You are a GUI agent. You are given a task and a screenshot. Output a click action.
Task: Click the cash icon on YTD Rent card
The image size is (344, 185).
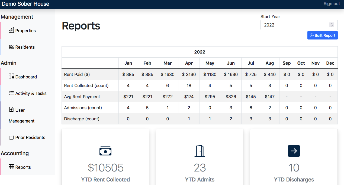click(105, 151)
